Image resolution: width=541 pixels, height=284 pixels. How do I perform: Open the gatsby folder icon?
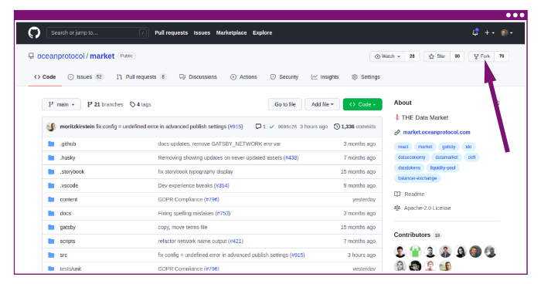51,227
